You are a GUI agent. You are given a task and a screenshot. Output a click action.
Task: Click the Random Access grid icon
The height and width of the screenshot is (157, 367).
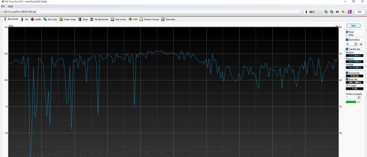142,19
